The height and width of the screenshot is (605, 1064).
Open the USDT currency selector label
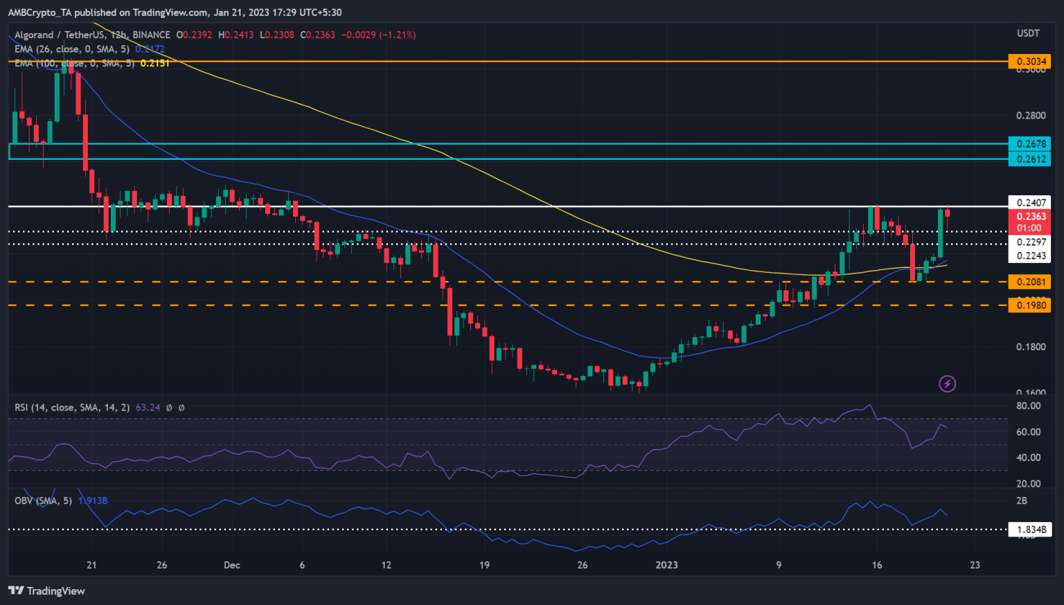[1028, 33]
